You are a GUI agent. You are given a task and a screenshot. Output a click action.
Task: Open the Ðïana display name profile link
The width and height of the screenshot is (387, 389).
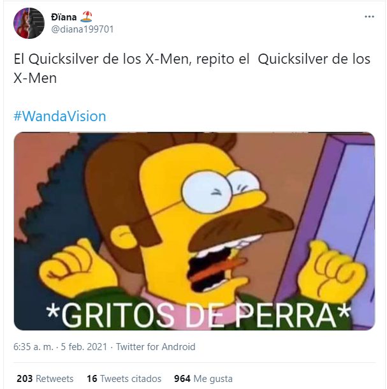tap(64, 17)
